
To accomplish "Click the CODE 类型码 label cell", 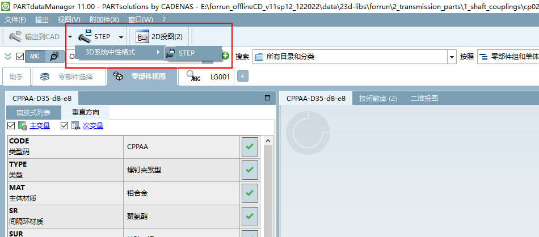I will pos(65,147).
